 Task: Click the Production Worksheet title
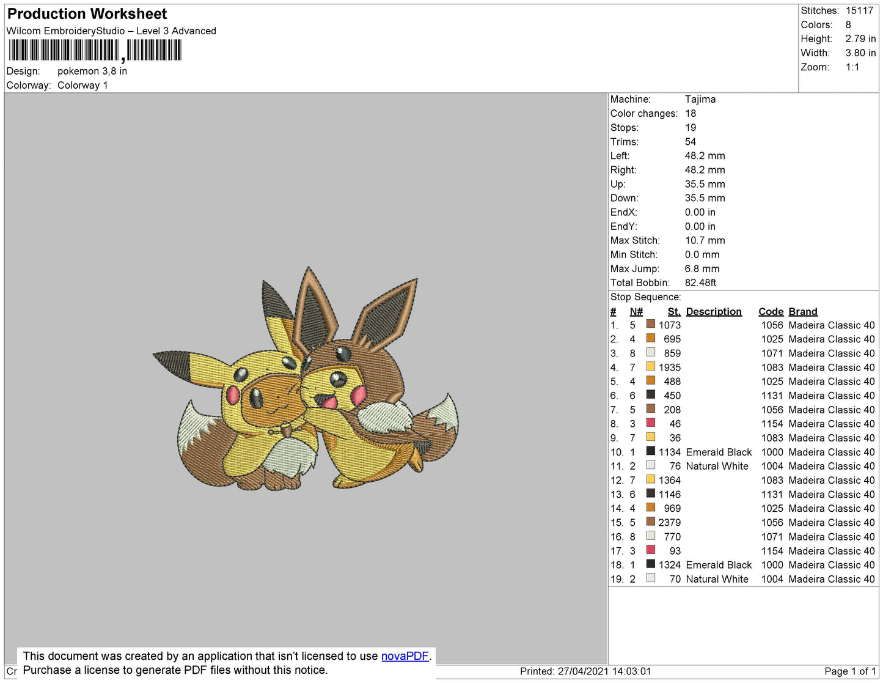(x=87, y=14)
